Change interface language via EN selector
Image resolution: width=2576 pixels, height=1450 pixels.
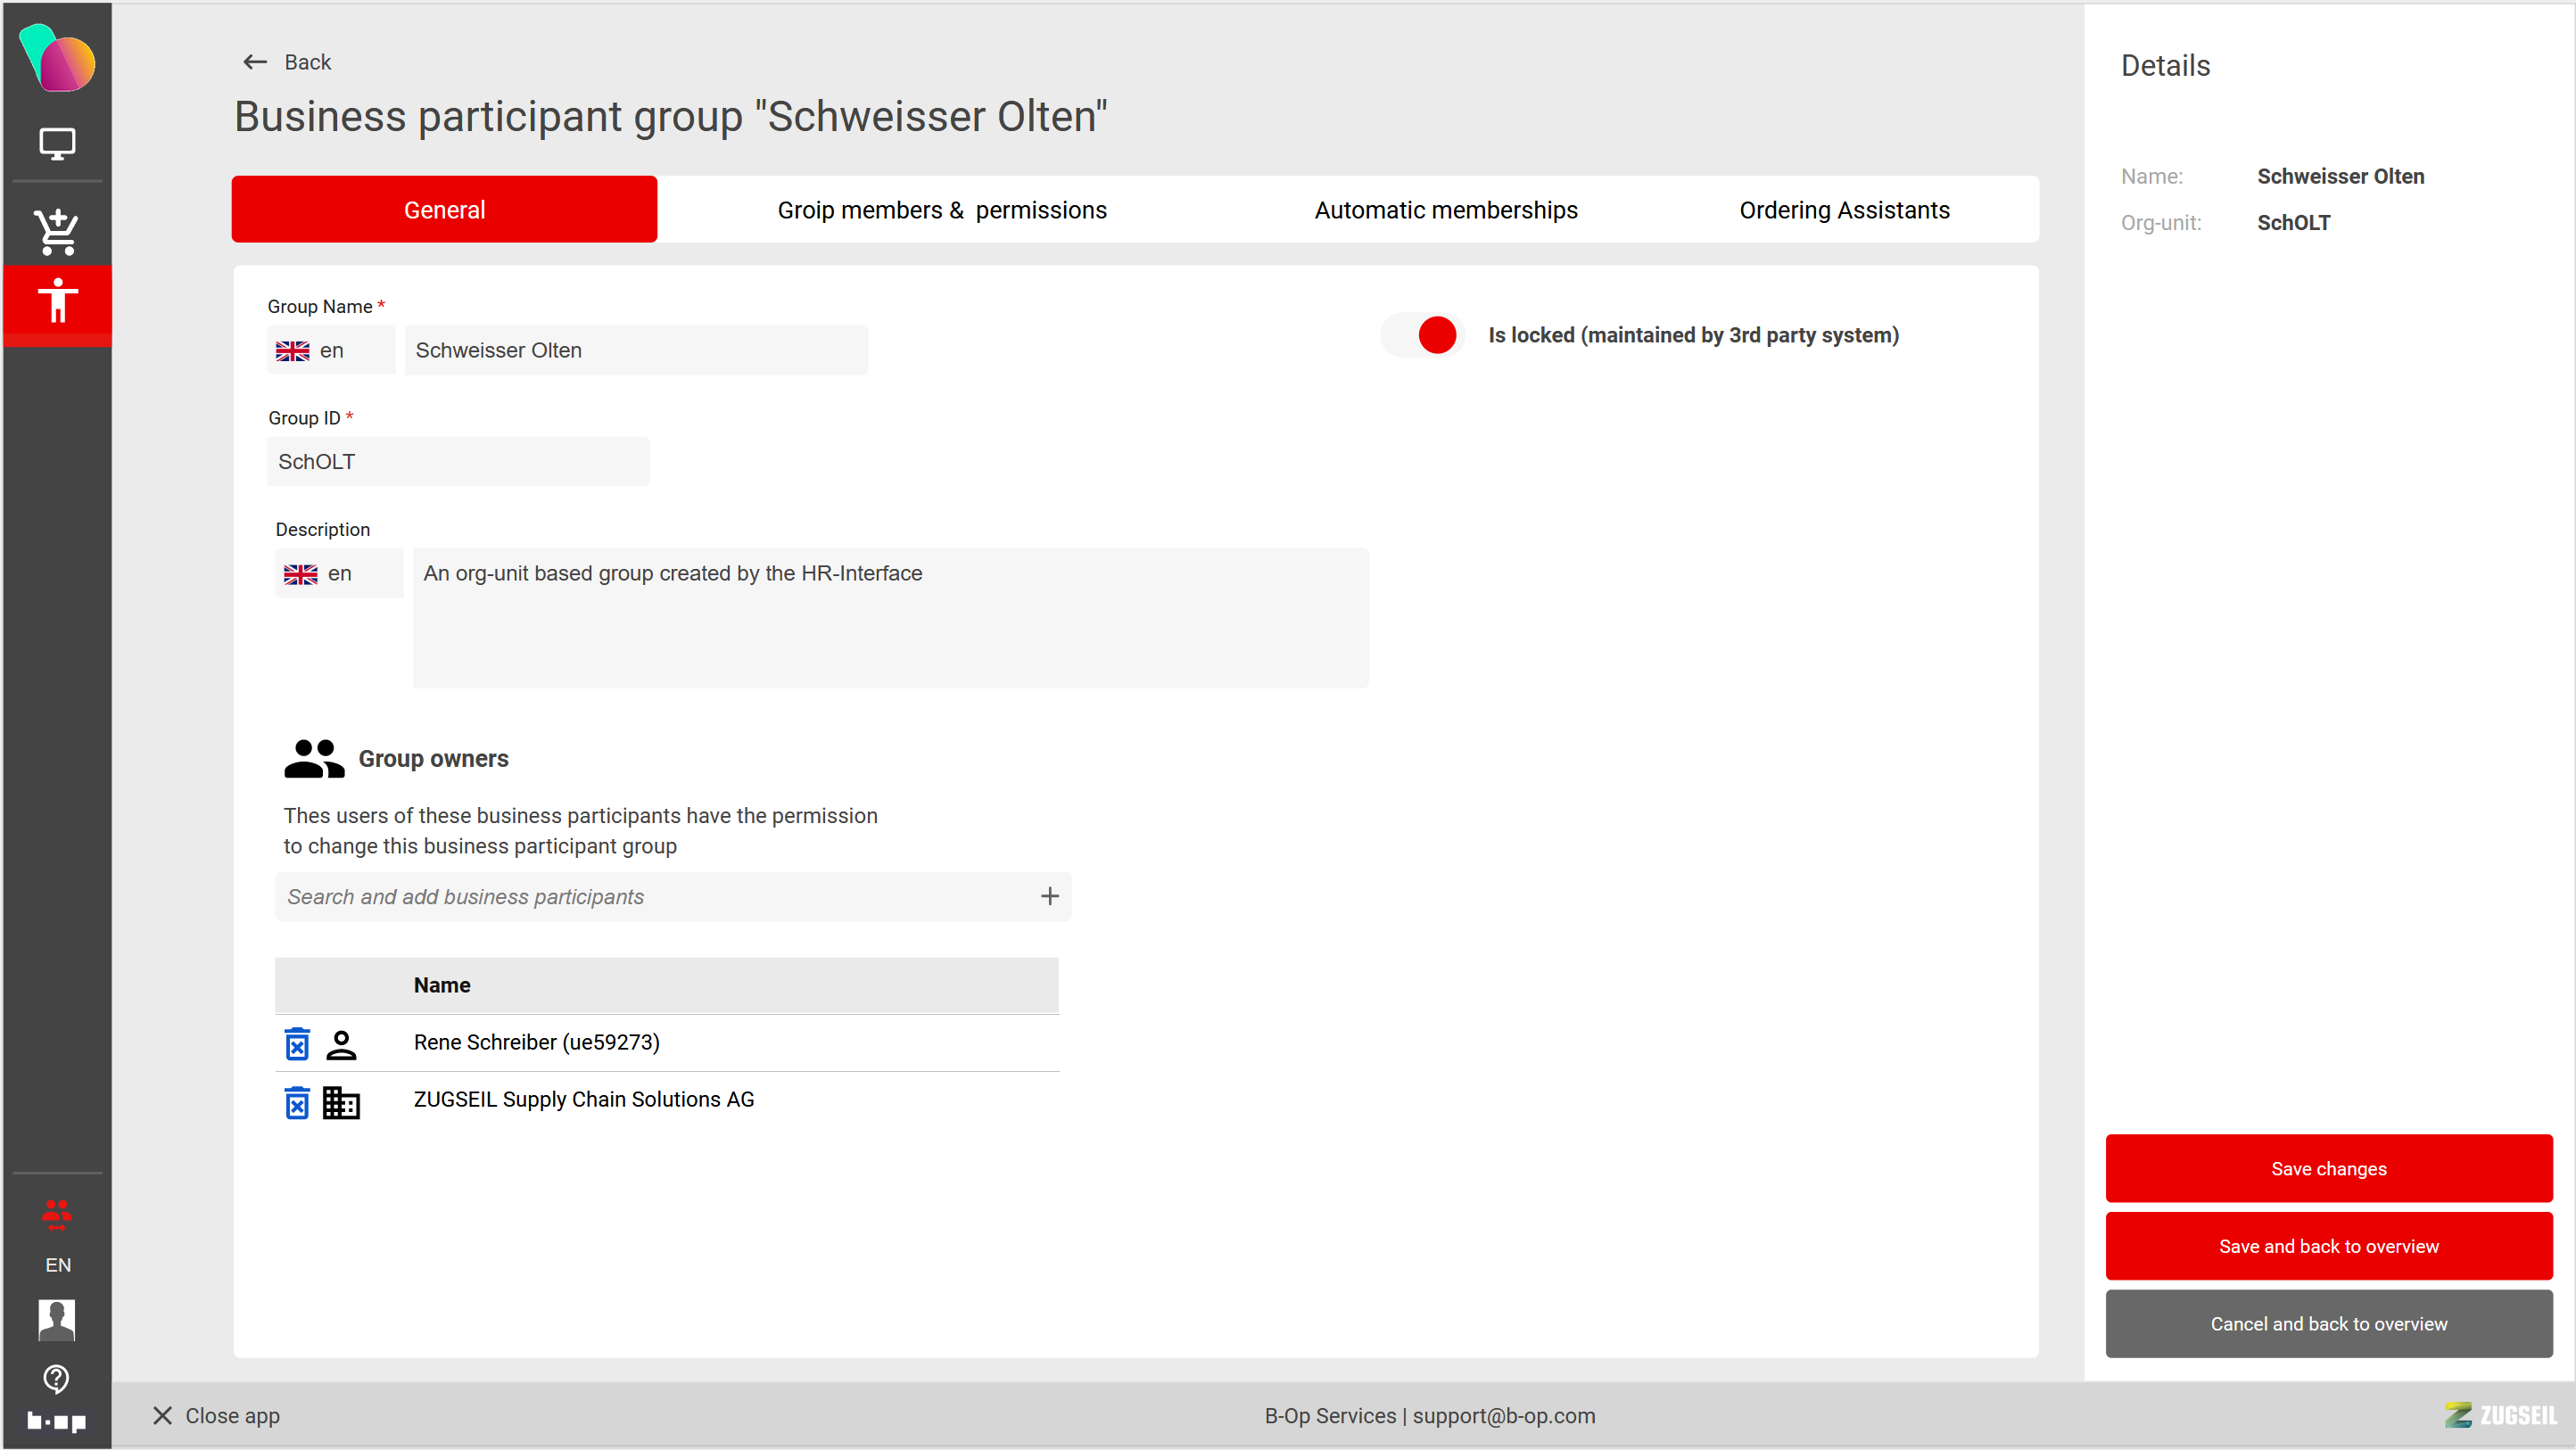(x=58, y=1265)
